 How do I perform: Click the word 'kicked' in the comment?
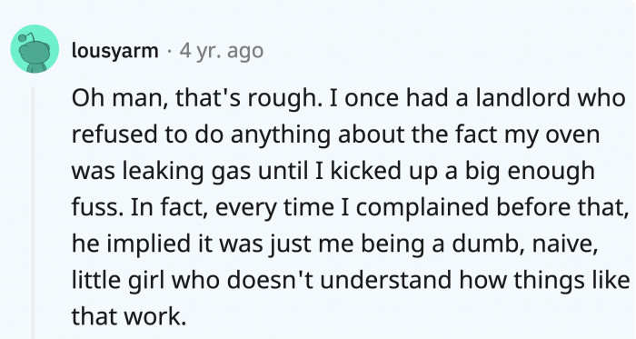pyautogui.click(x=366, y=171)
